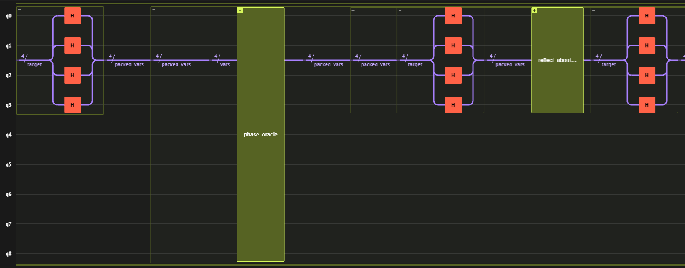Collapse the large outer block enclosing phase_oracle
This screenshot has width=685, height=268.
click(153, 9)
